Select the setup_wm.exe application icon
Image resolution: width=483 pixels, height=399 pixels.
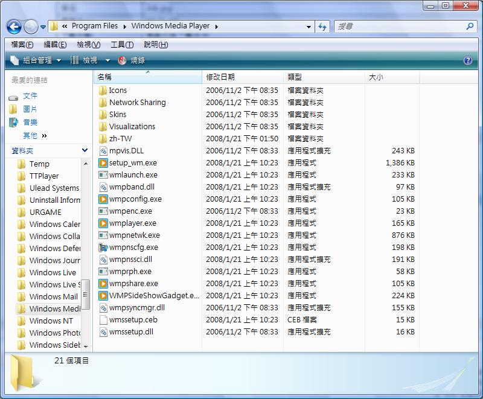click(x=103, y=163)
